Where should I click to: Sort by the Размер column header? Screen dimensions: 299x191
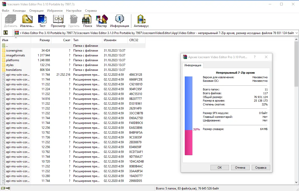click(41, 40)
